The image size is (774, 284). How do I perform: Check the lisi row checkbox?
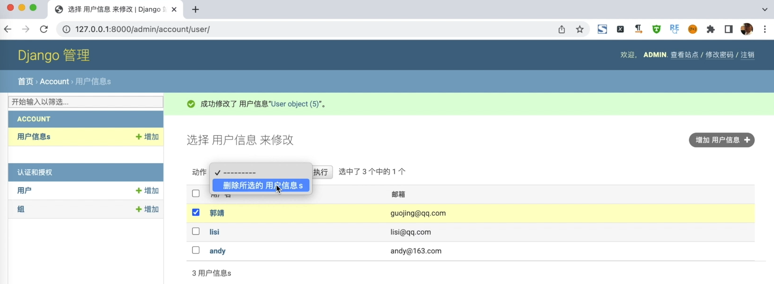196,231
